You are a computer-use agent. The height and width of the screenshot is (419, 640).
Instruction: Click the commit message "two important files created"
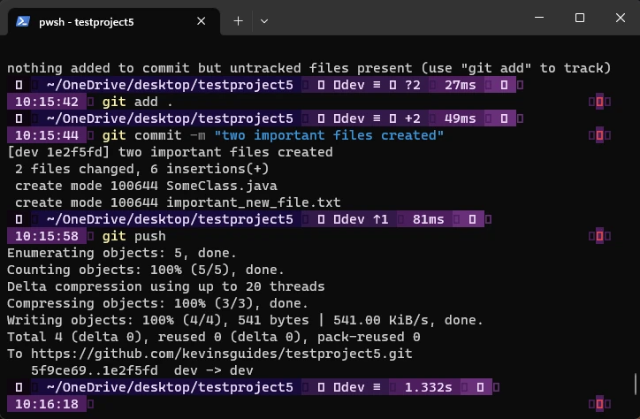pos(329,135)
